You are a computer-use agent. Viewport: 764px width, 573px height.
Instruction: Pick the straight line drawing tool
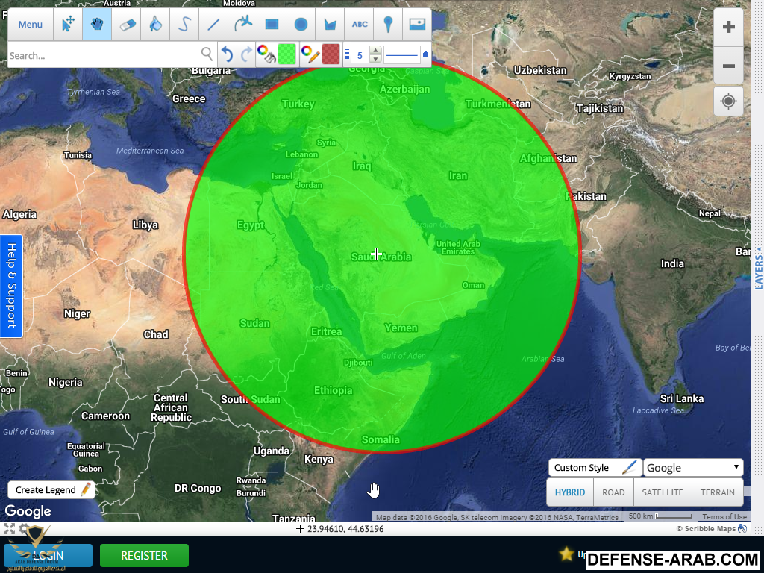tap(213, 25)
